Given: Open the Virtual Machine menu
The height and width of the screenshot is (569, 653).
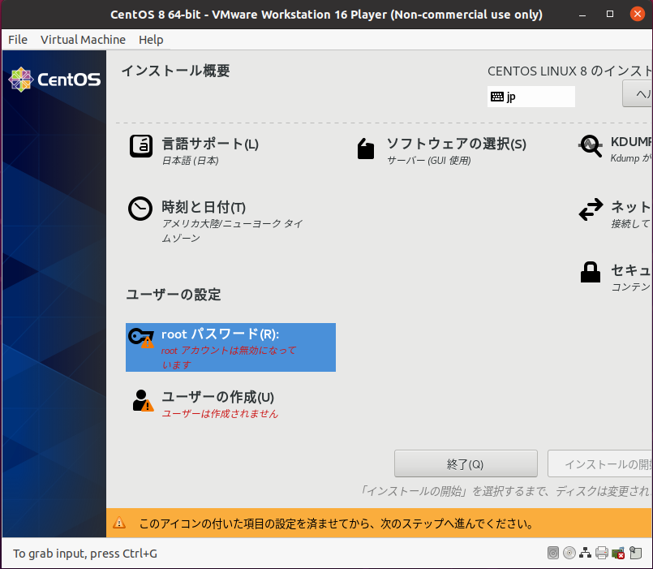Looking at the screenshot, I should (x=83, y=40).
